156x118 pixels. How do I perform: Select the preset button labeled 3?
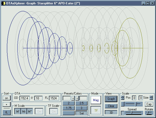(x=82, y=108)
